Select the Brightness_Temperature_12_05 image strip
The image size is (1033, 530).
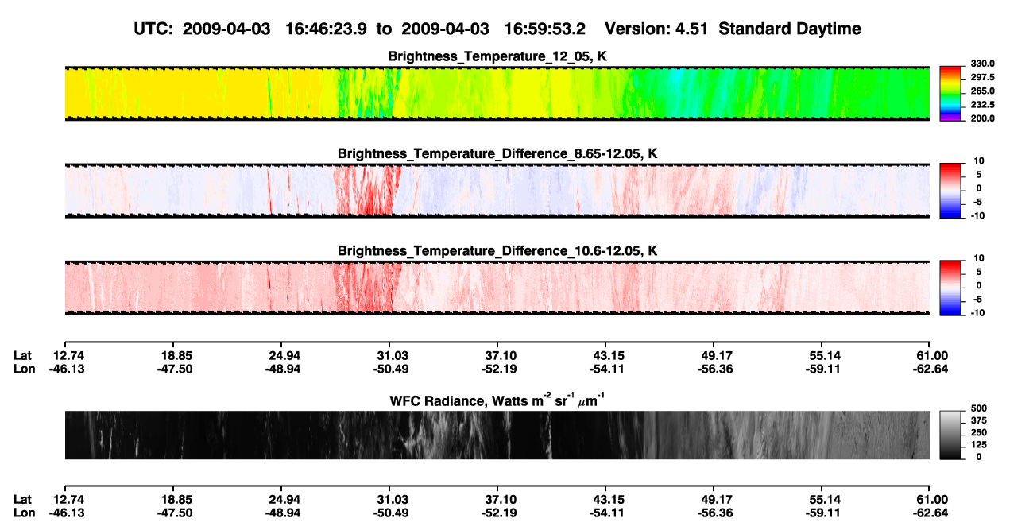(x=497, y=94)
